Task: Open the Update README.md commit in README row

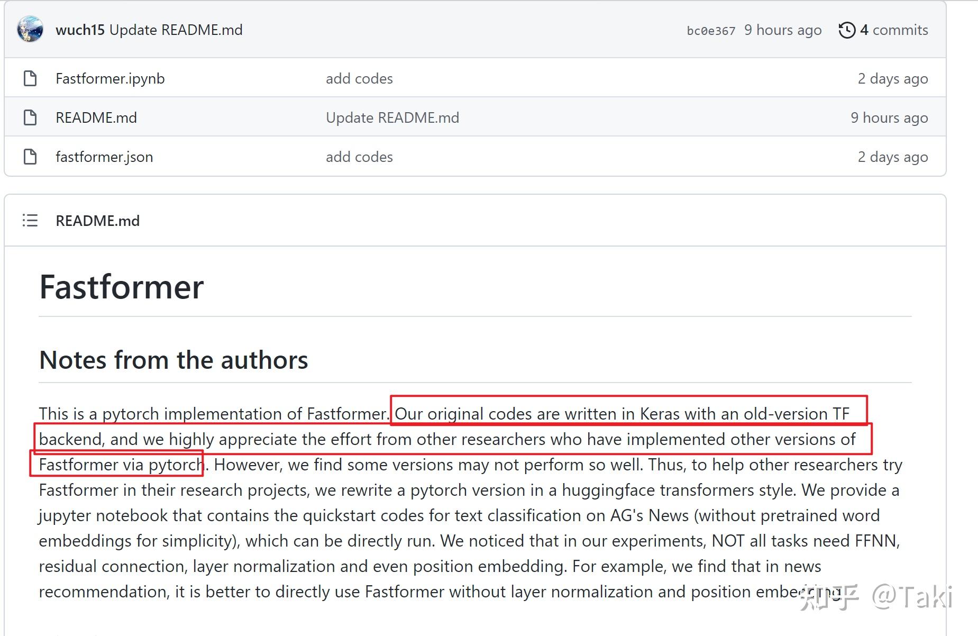Action: click(x=392, y=118)
